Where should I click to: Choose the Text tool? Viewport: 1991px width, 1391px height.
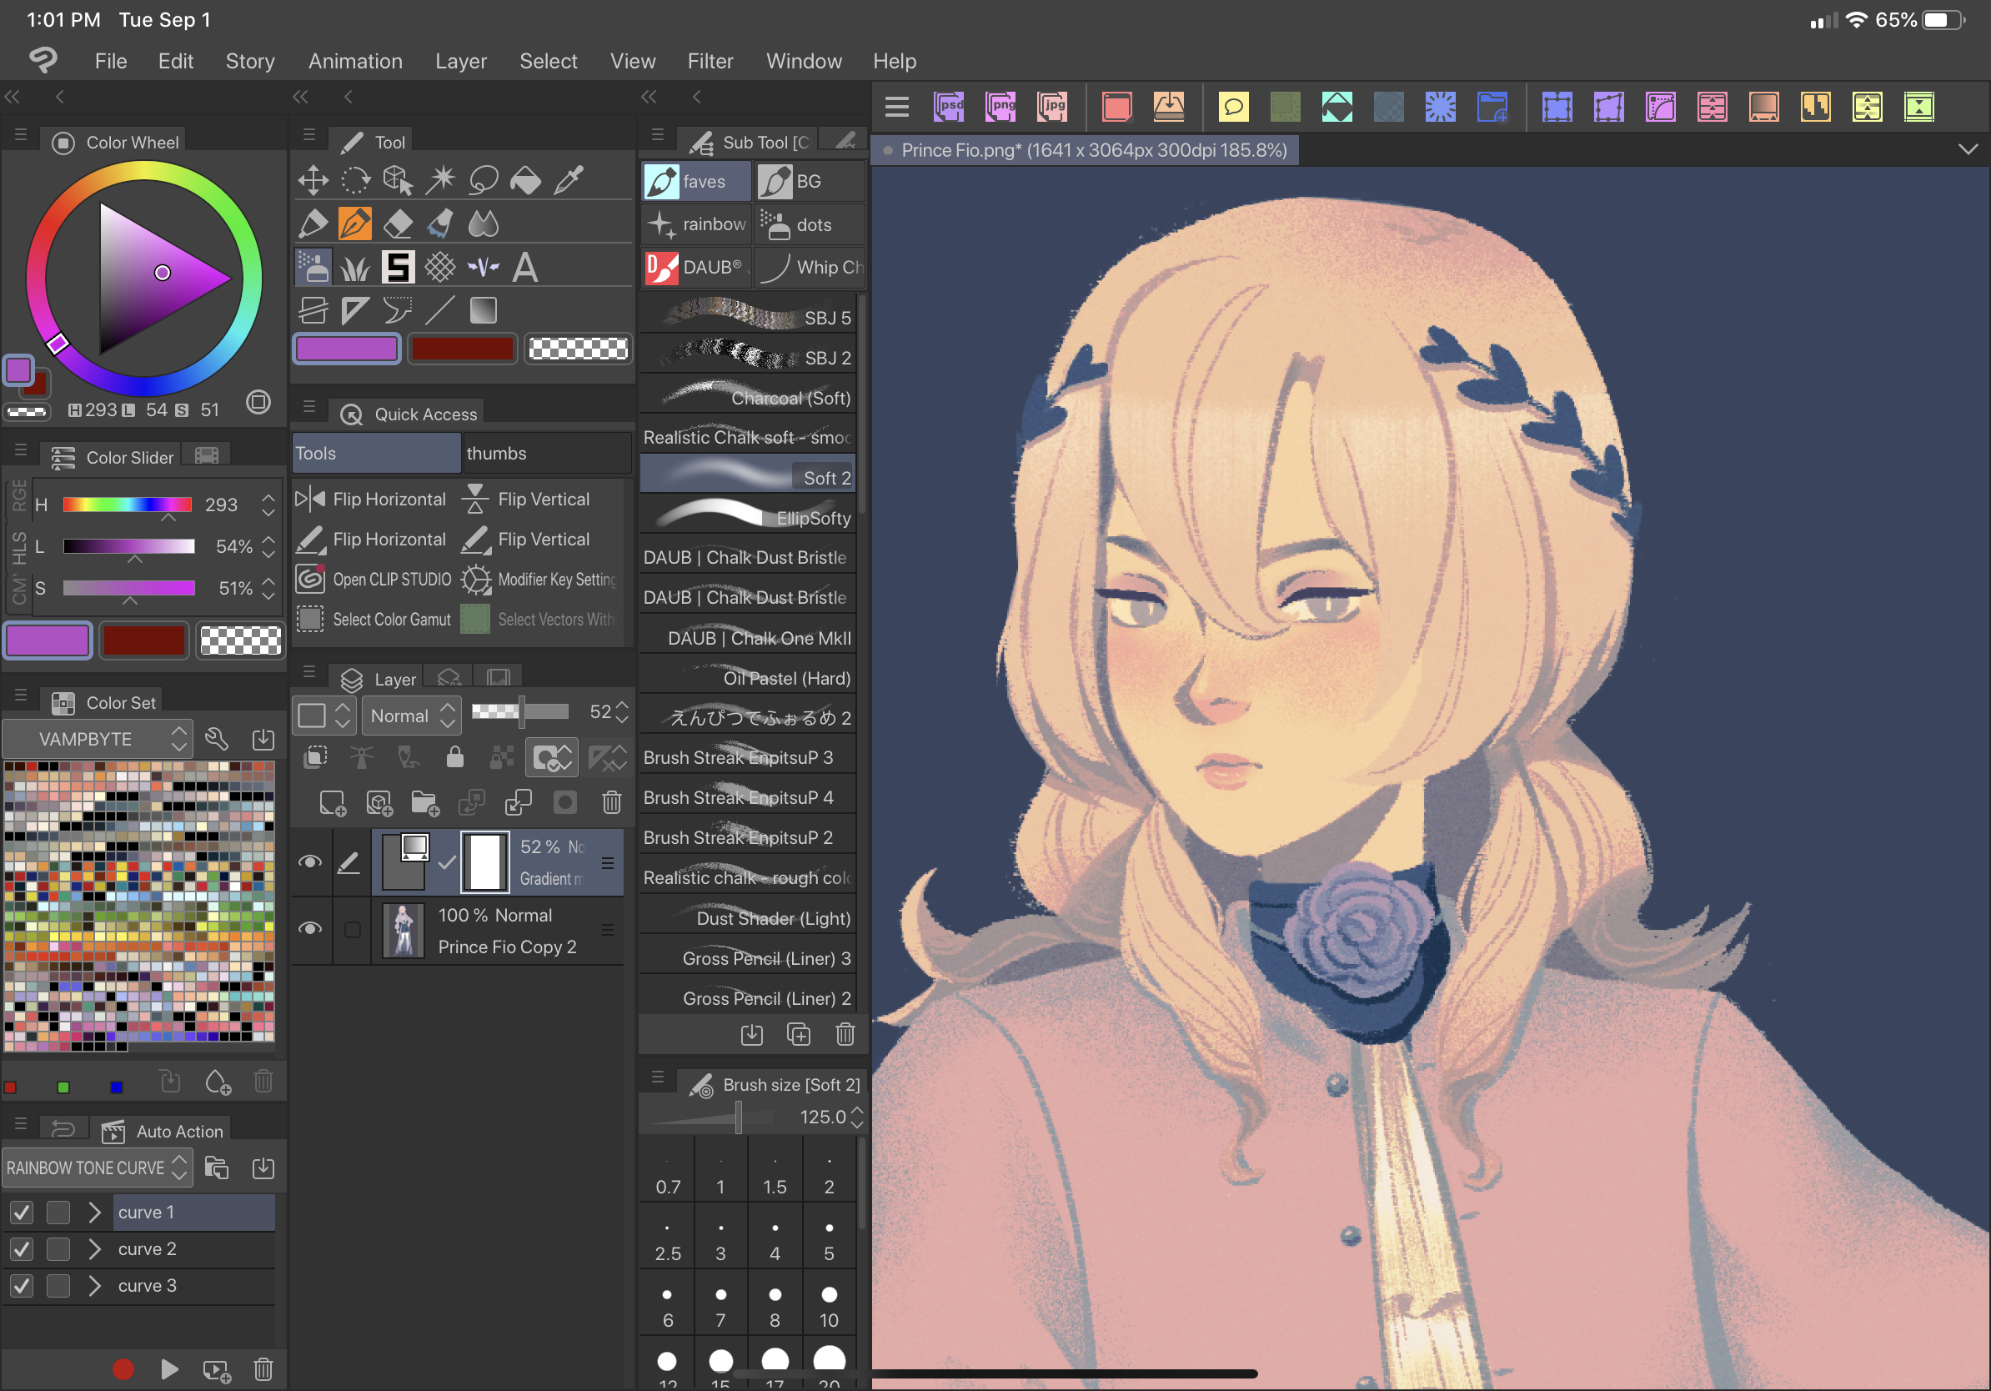[525, 267]
